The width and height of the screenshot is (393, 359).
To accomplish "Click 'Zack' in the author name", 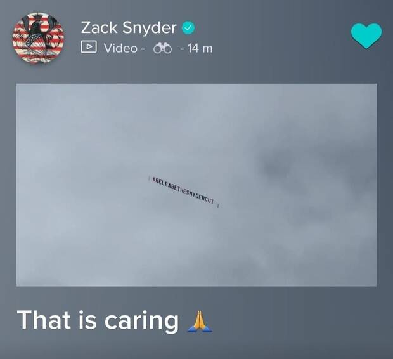I will [99, 27].
